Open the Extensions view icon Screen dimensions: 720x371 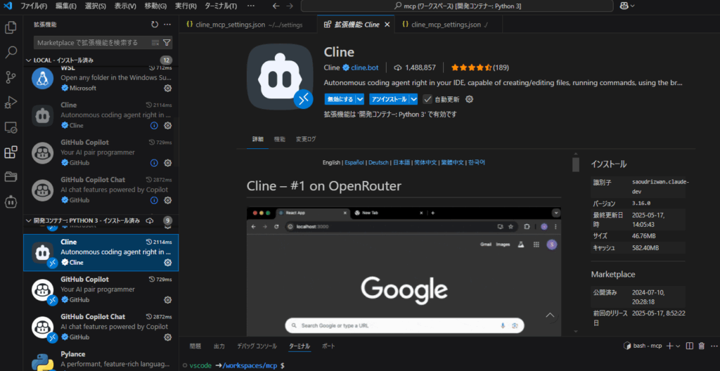click(11, 152)
